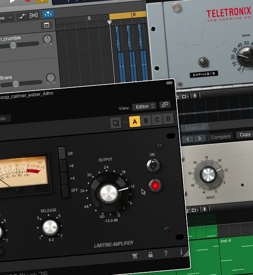The height and width of the screenshot is (275, 253).
Task: Click the microphone icon above Manual
Action: tap(195, 96)
